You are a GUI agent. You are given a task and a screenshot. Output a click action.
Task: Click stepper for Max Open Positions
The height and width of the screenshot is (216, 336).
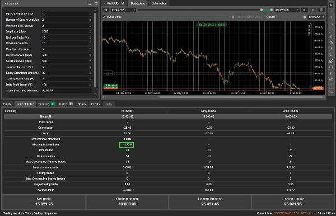click(90, 49)
